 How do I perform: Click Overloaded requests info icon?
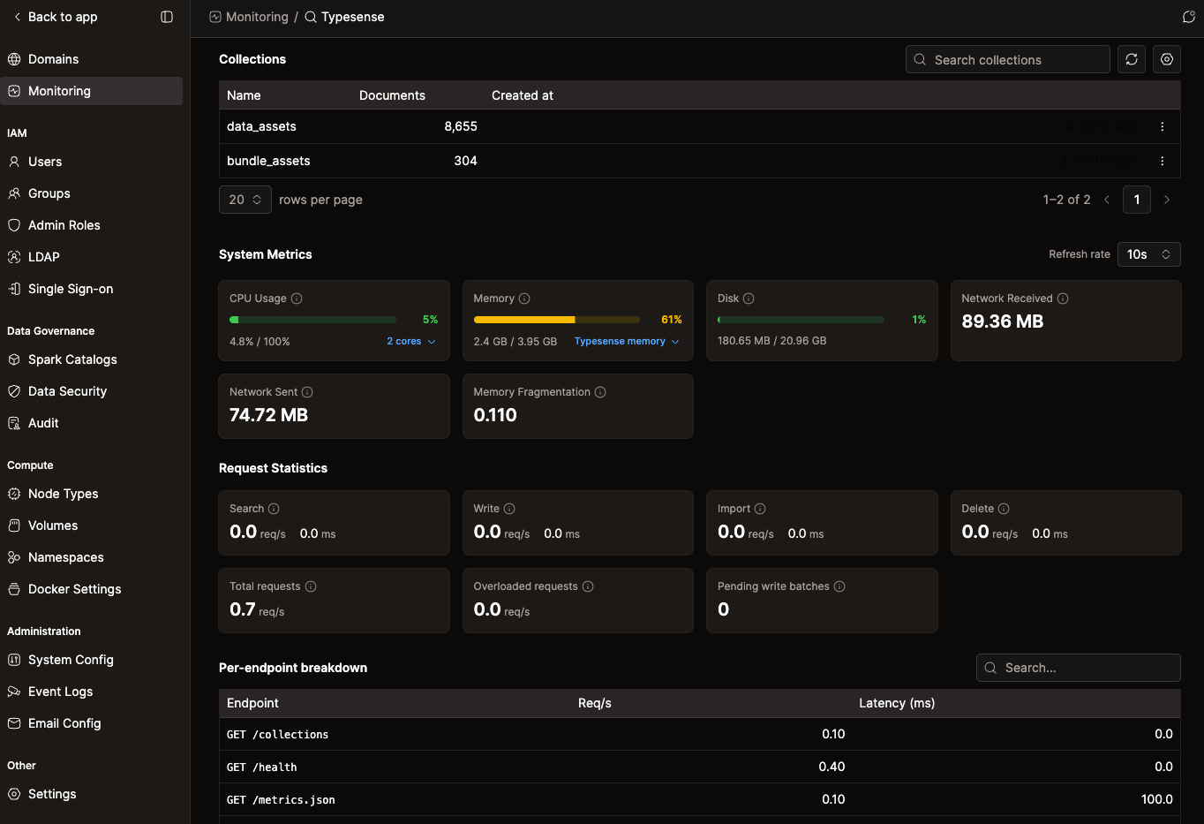click(x=588, y=586)
